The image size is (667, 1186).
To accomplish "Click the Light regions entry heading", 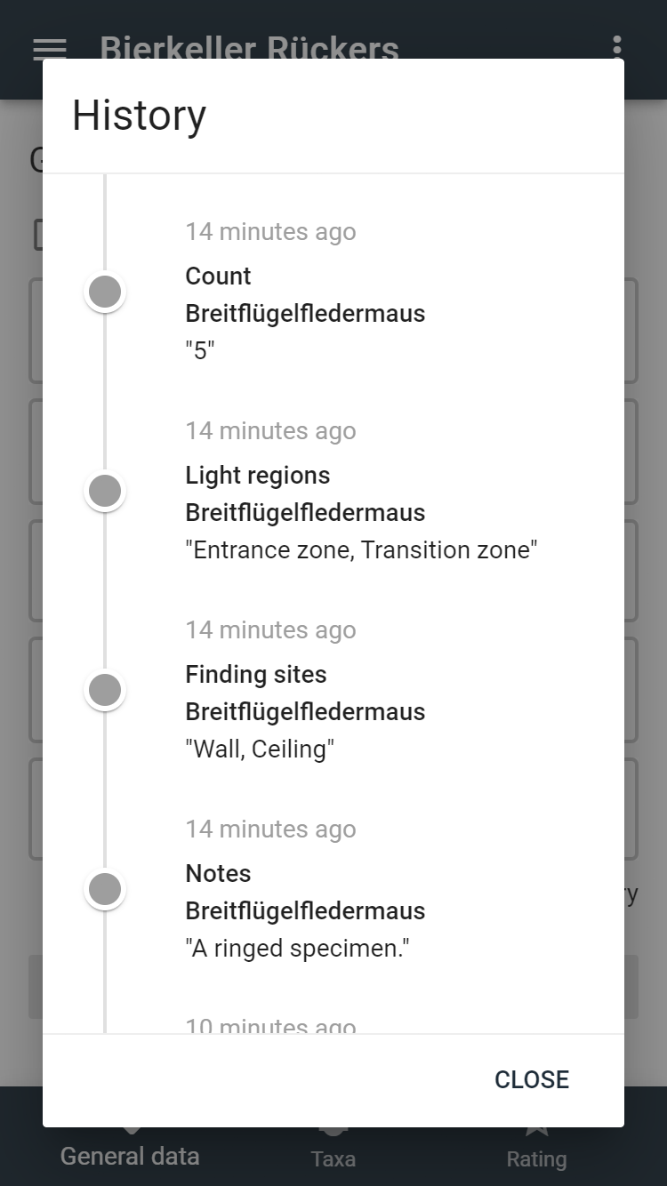I will pos(257,475).
